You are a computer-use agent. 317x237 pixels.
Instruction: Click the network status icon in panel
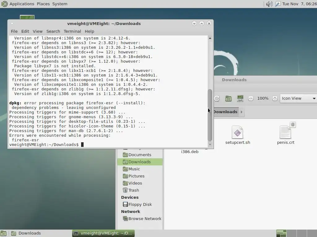[x=278, y=4]
